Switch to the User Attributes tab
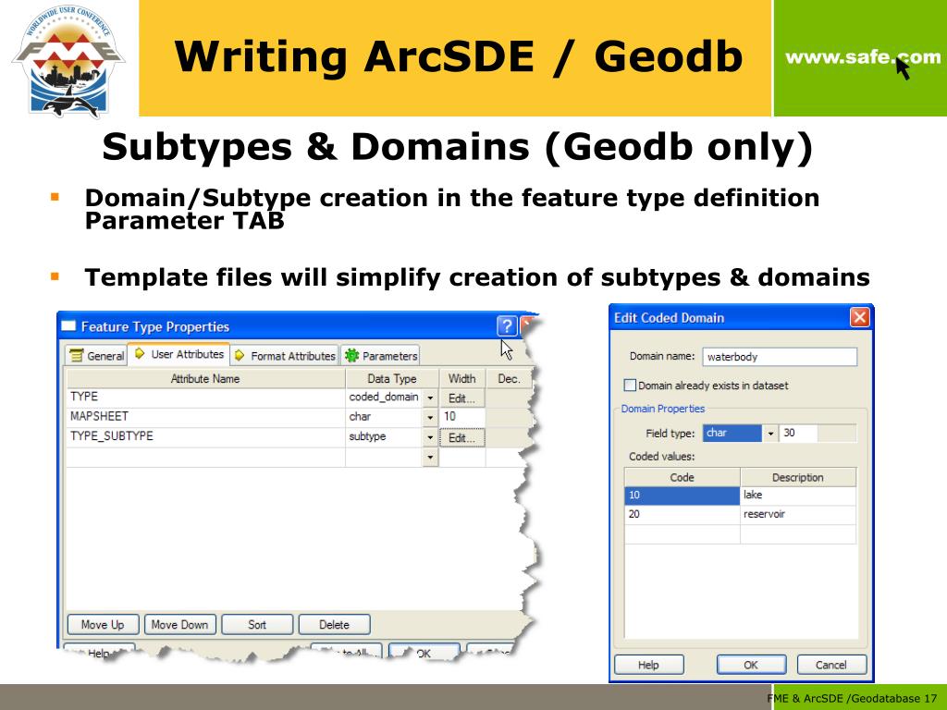Screen dimensions: 947x710 tap(179, 354)
